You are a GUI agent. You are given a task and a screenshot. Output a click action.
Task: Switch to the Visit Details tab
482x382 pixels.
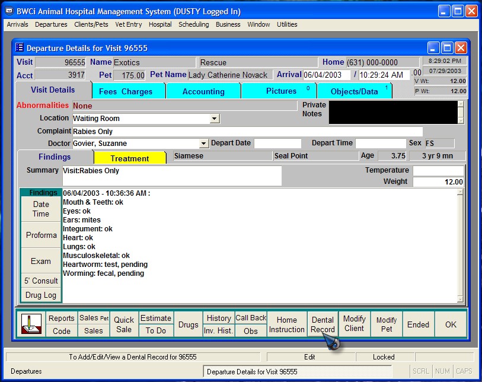53,90
